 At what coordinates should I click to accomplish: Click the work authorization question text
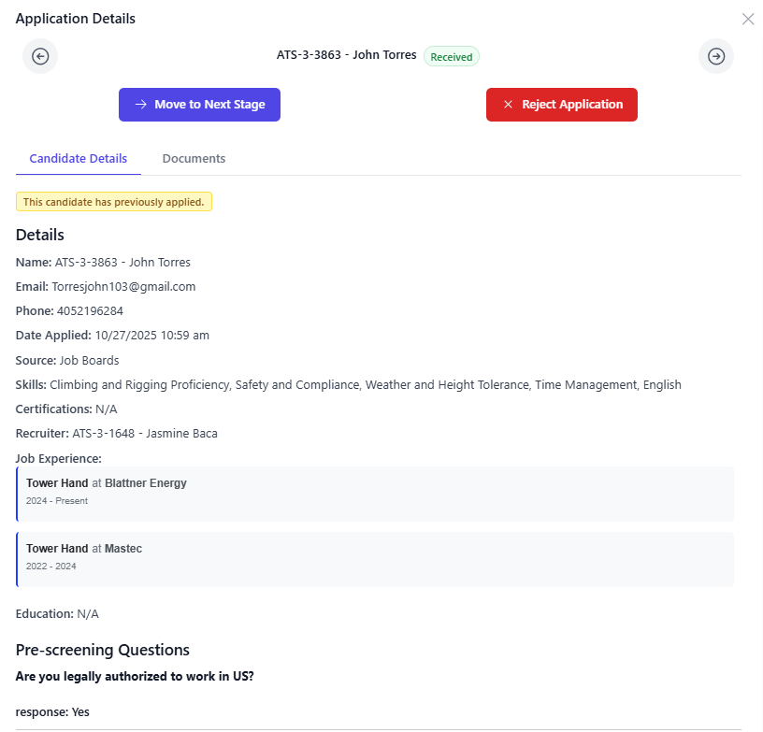pyautogui.click(x=135, y=677)
